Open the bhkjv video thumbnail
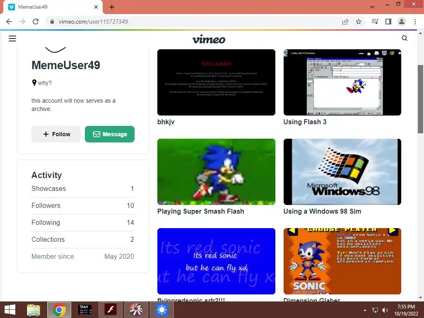Screen dimensions: 424x318 coord(216,82)
